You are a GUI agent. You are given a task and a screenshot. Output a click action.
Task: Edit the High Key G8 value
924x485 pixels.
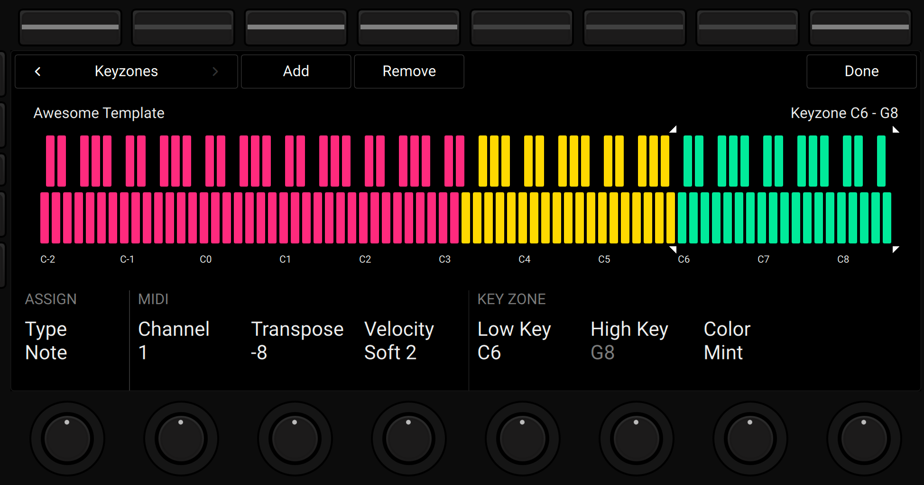629,341
